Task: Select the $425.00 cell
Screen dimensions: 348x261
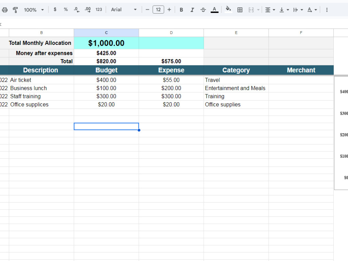Action: coord(106,53)
